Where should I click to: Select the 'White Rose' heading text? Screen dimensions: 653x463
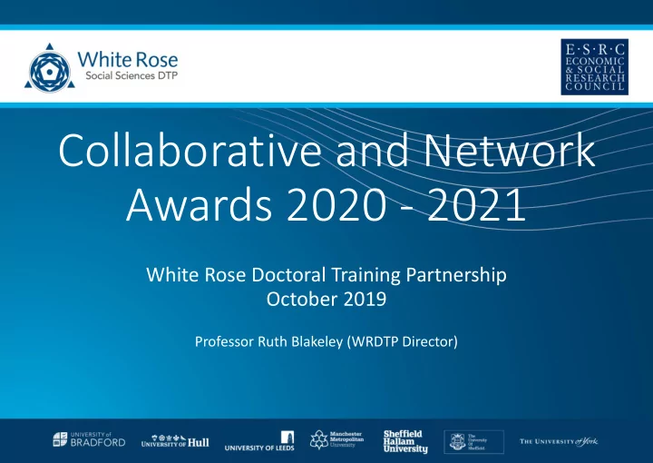(x=128, y=60)
